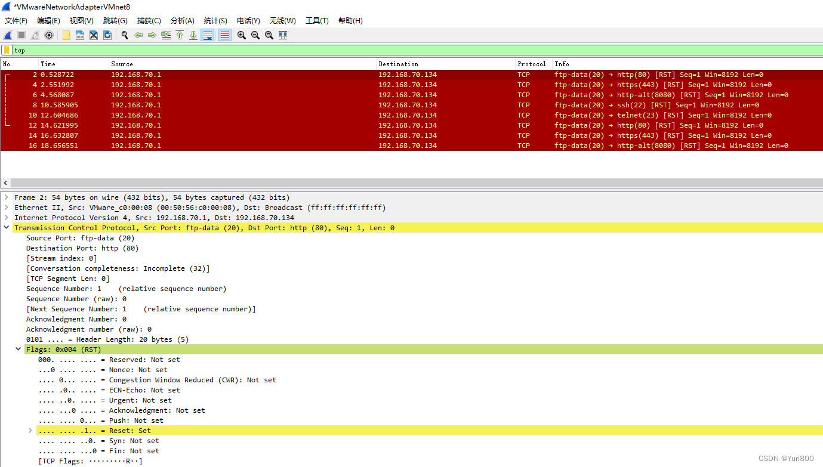Open the 无线(W) menu
Screen dimensions: 823x467
click(283, 21)
